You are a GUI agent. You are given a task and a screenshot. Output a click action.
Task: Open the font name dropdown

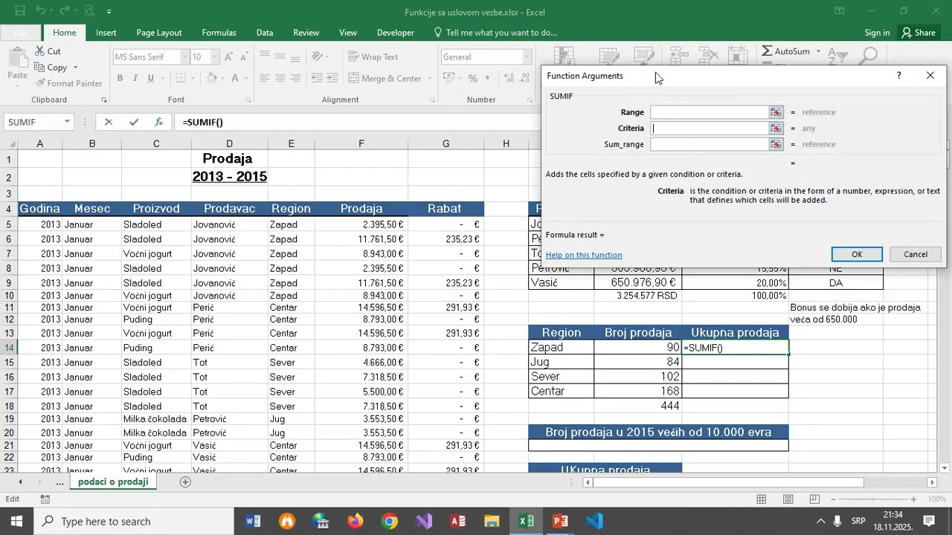[x=184, y=57]
